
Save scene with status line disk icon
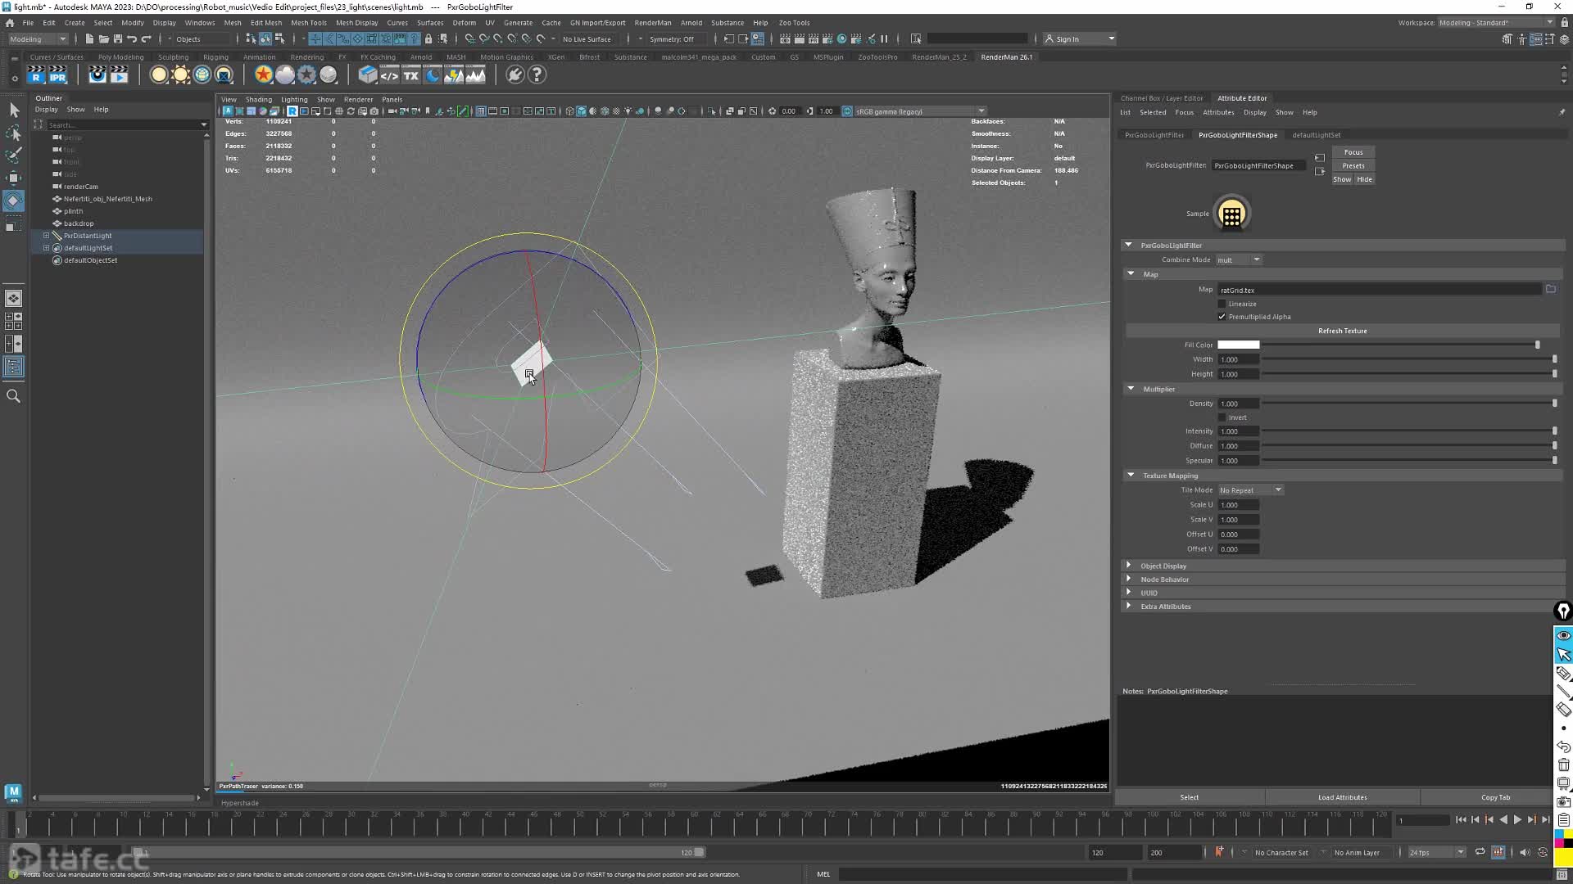[117, 38]
